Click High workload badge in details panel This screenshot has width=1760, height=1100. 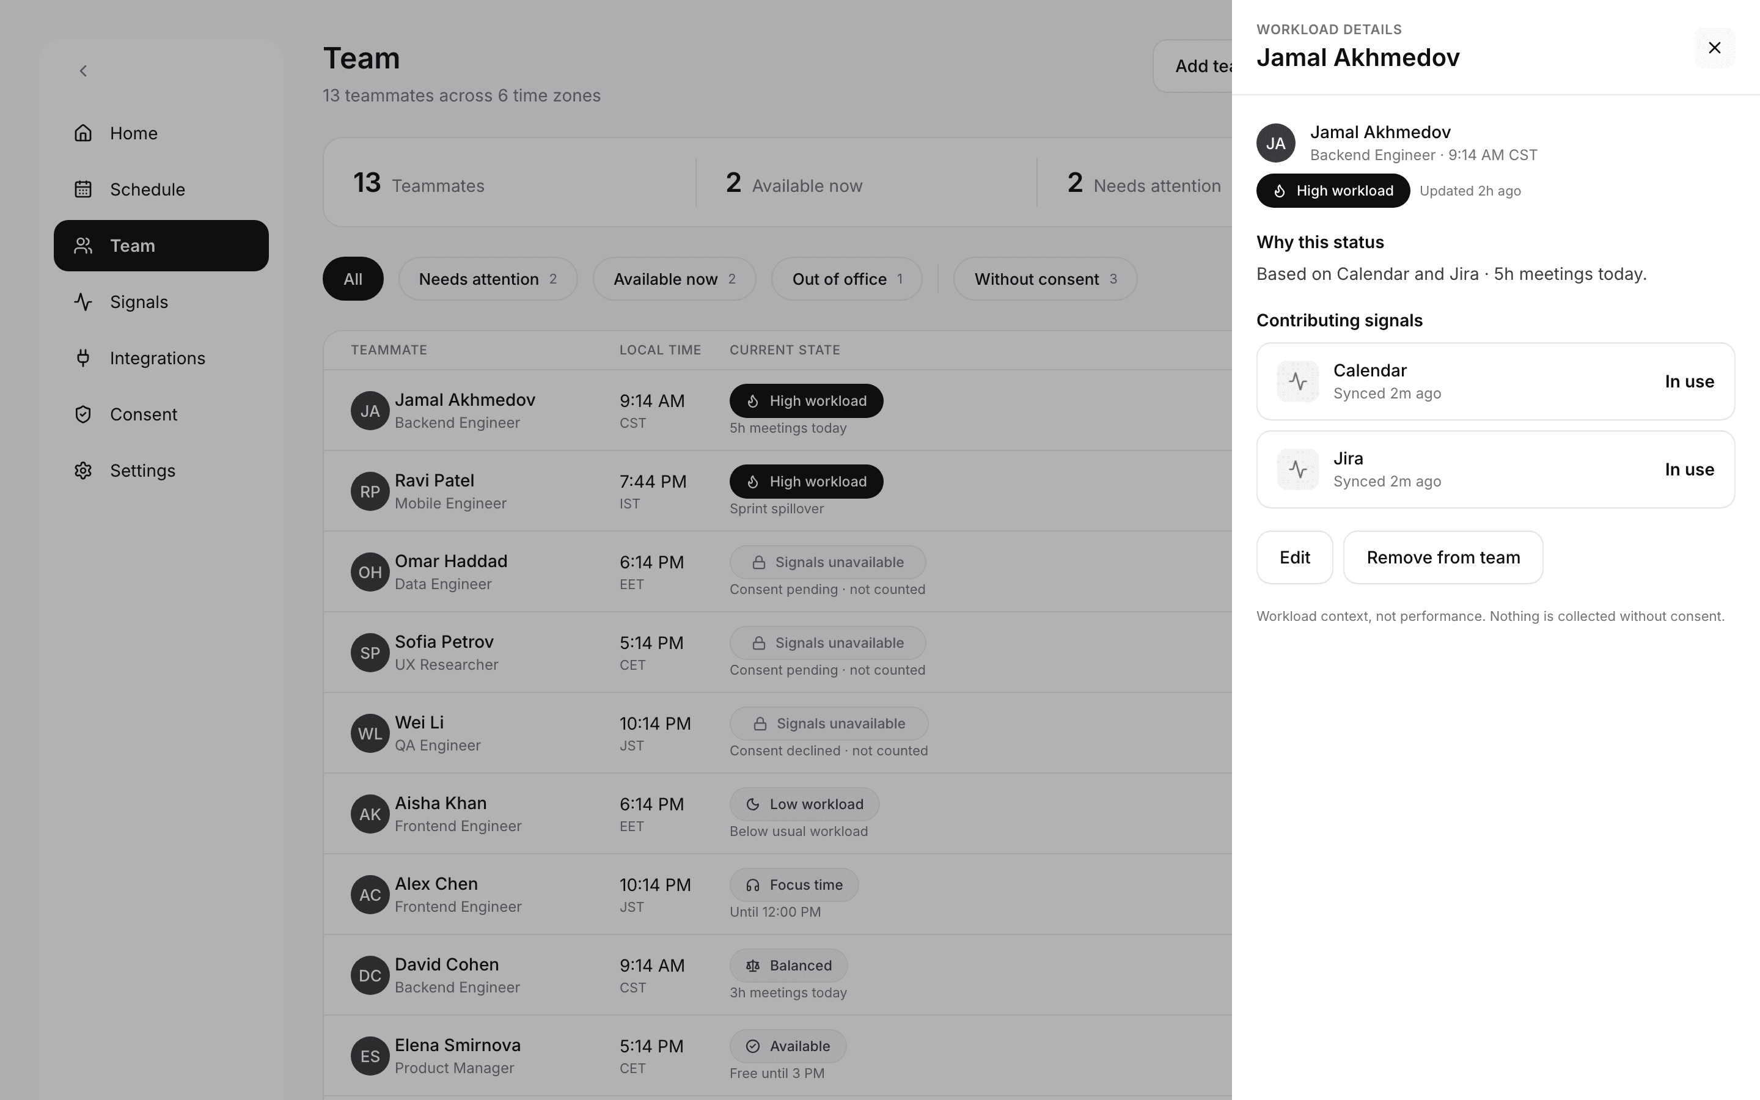(x=1332, y=191)
